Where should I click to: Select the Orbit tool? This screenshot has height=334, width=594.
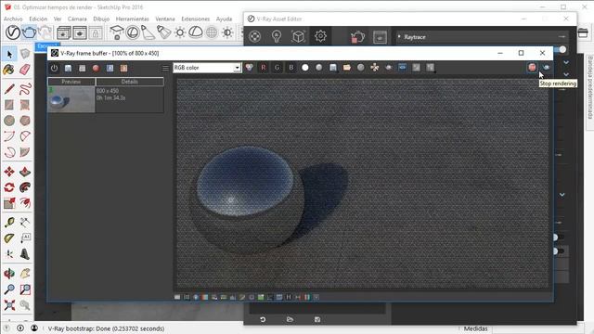tap(9, 274)
